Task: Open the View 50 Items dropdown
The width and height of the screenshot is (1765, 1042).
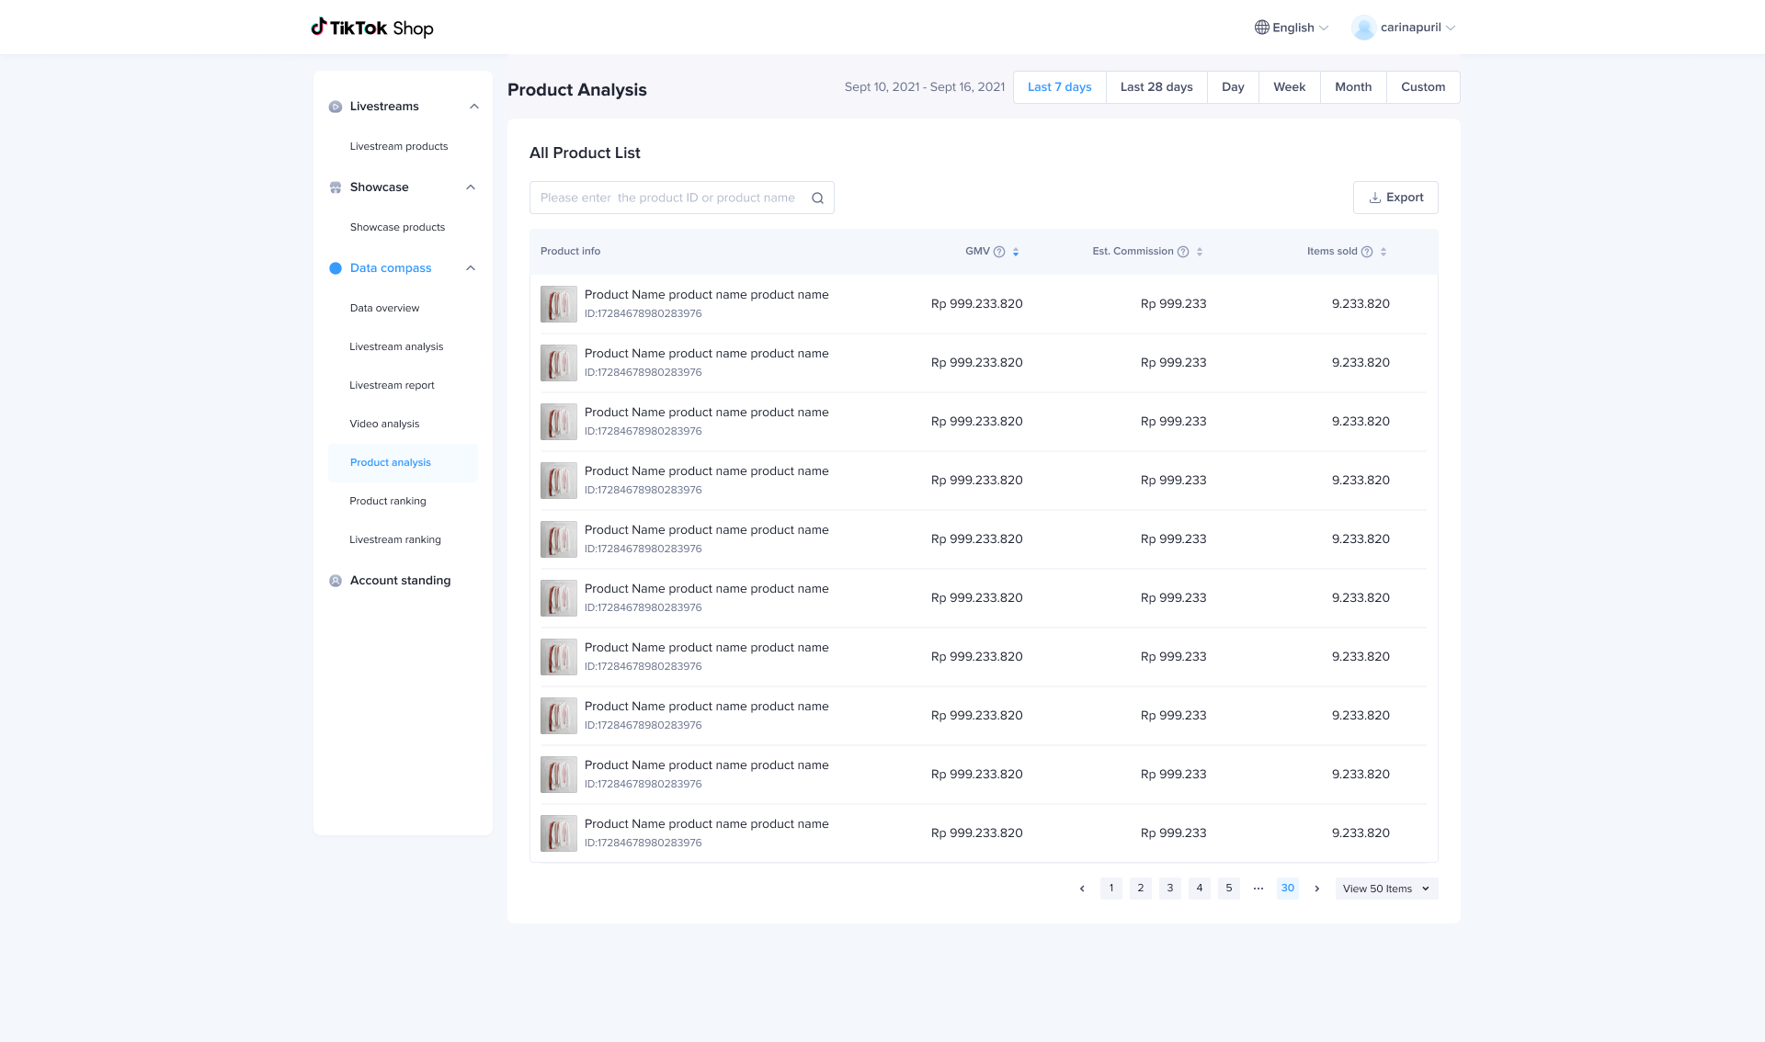Action: pyautogui.click(x=1386, y=889)
